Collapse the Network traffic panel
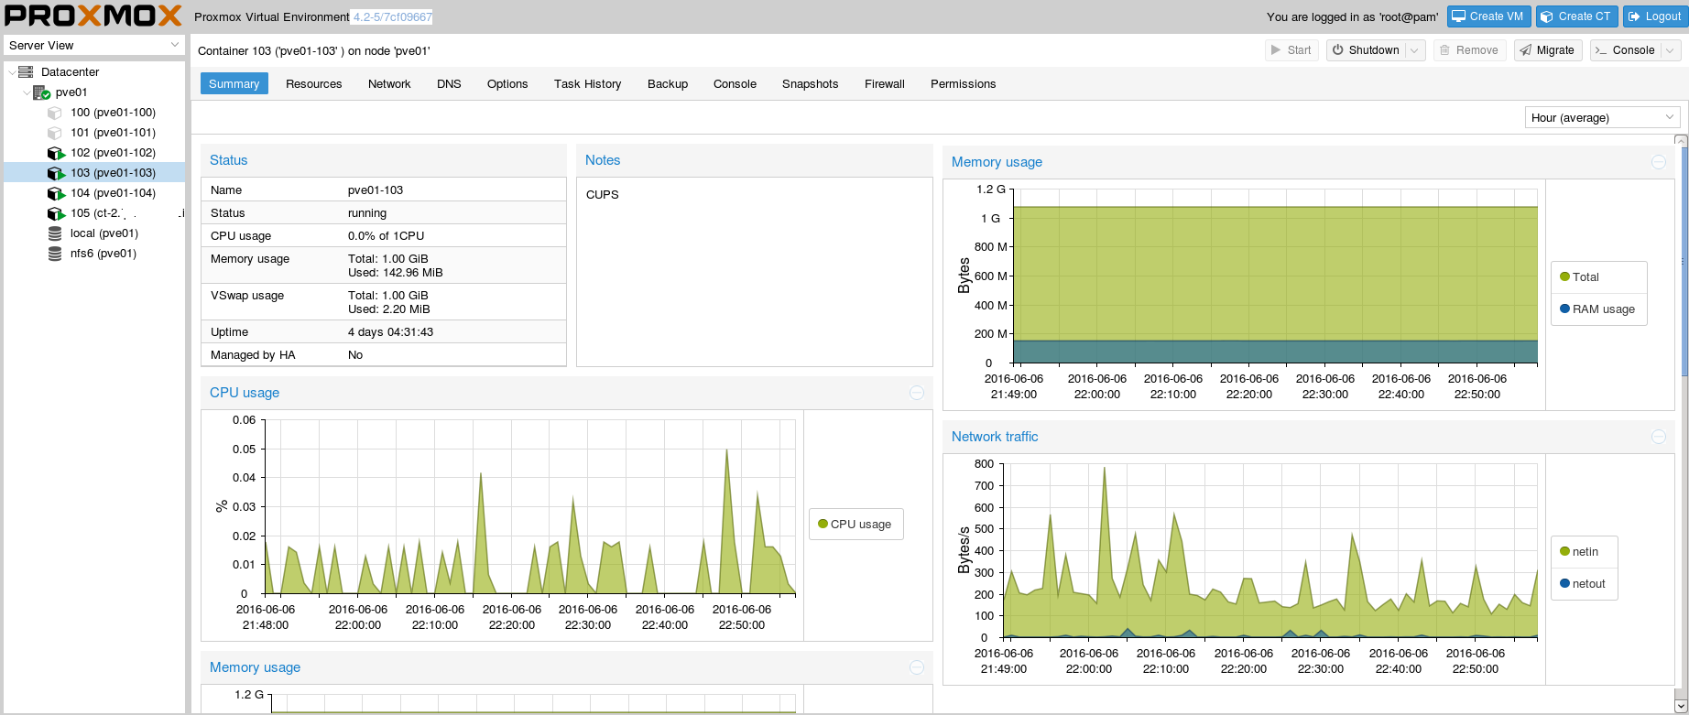The height and width of the screenshot is (715, 1689). pyautogui.click(x=1659, y=437)
